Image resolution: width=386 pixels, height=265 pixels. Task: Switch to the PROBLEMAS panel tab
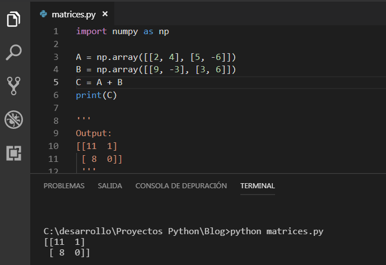tap(64, 185)
